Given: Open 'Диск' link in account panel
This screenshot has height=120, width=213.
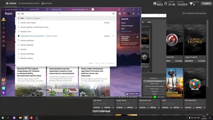Looking at the screenshot, I should (x=123, y=29).
